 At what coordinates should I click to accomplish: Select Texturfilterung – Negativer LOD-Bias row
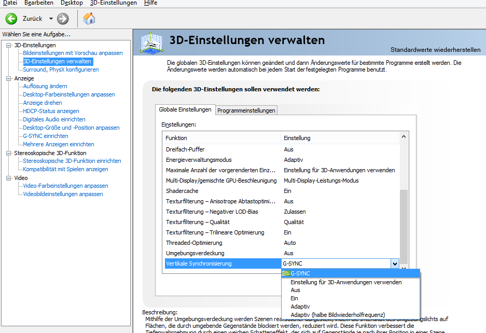pyautogui.click(x=282, y=212)
